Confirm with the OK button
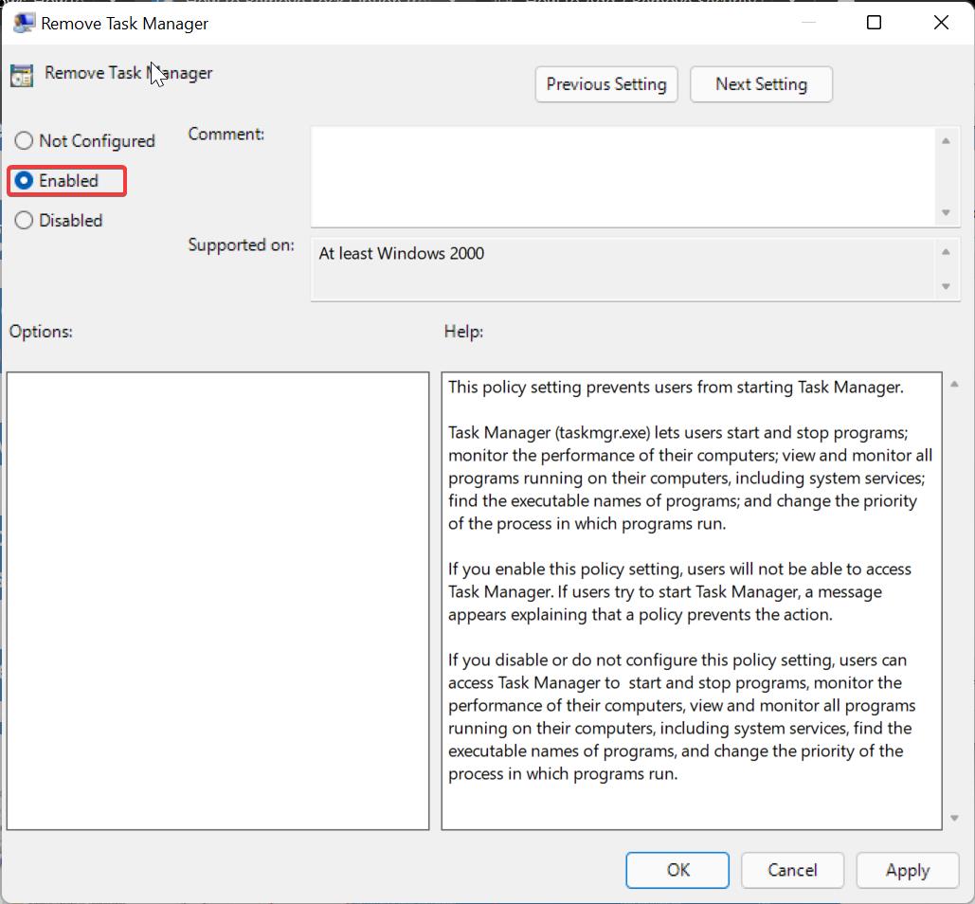This screenshot has width=975, height=904. click(677, 870)
